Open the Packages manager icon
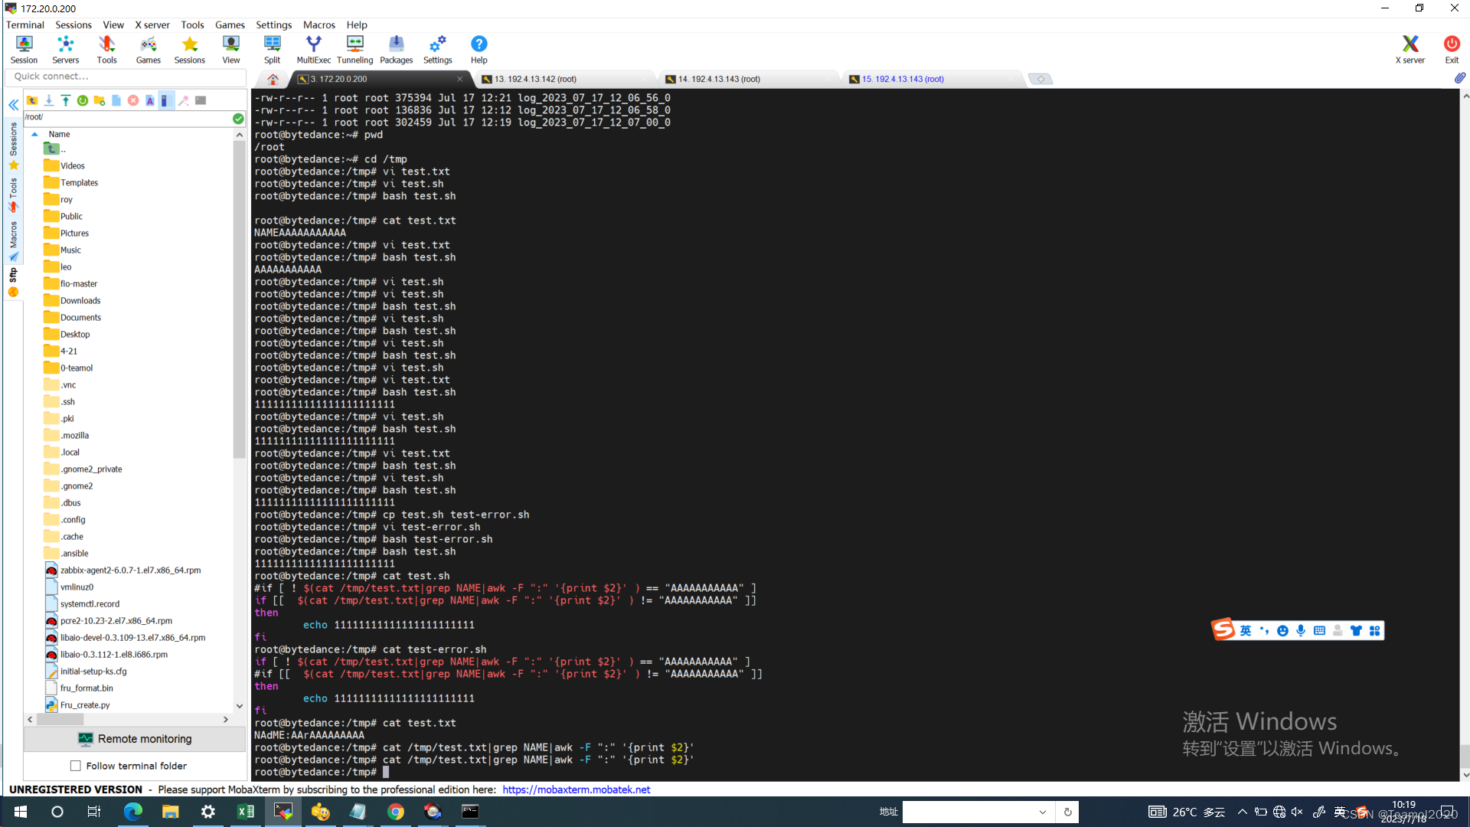Viewport: 1470px width, 827px height. [396, 50]
